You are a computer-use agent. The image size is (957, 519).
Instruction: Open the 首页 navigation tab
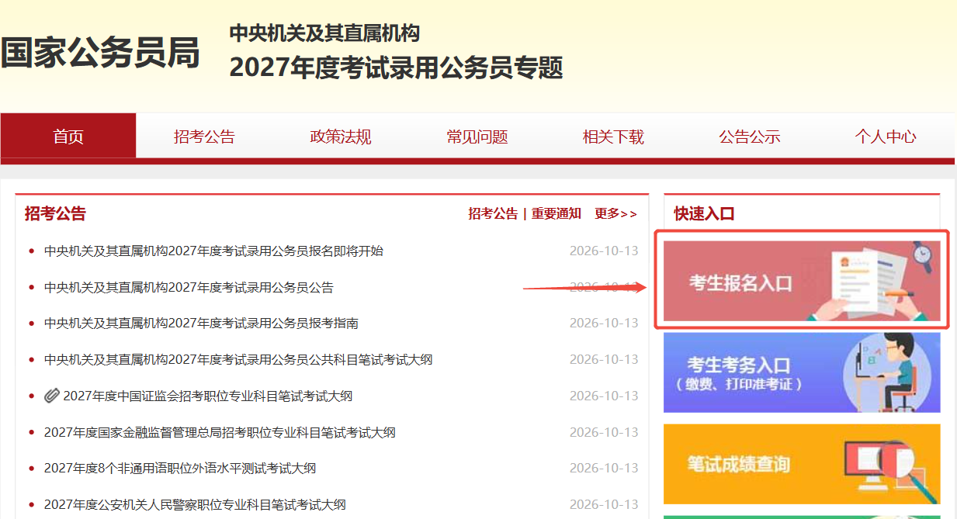pos(68,137)
